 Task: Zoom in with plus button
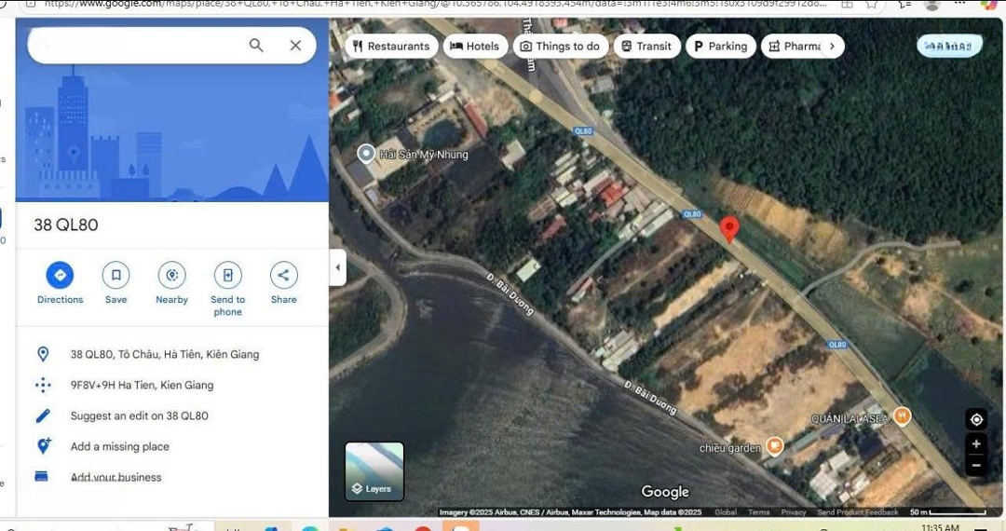(x=975, y=444)
